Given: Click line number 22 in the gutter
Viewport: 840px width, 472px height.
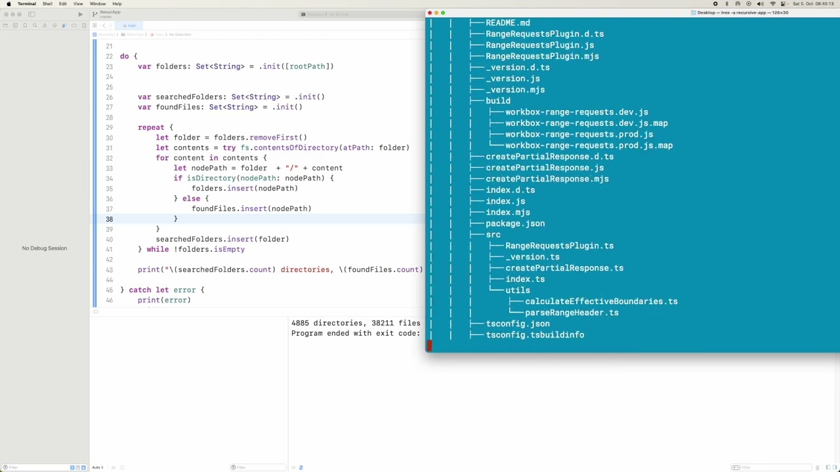Looking at the screenshot, I should 109,56.
